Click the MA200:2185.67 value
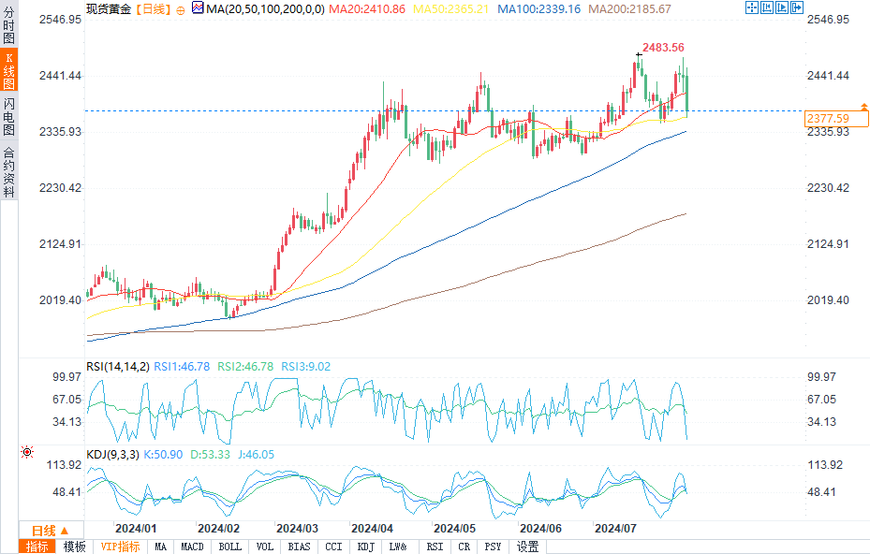The width and height of the screenshot is (870, 554). (x=629, y=9)
